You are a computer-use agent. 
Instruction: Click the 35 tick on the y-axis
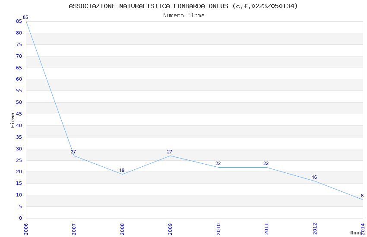click(19, 137)
